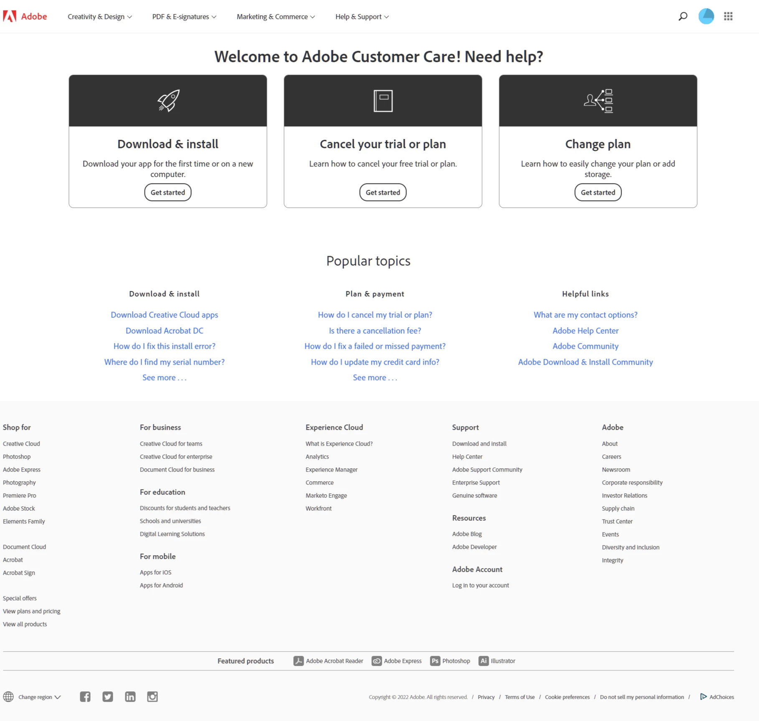The width and height of the screenshot is (759, 721).
Task: Click the Change plan diagram icon
Action: [x=598, y=101]
